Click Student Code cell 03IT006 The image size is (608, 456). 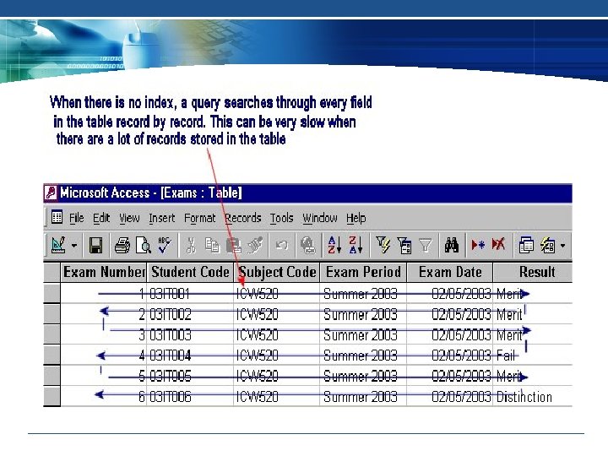190,396
